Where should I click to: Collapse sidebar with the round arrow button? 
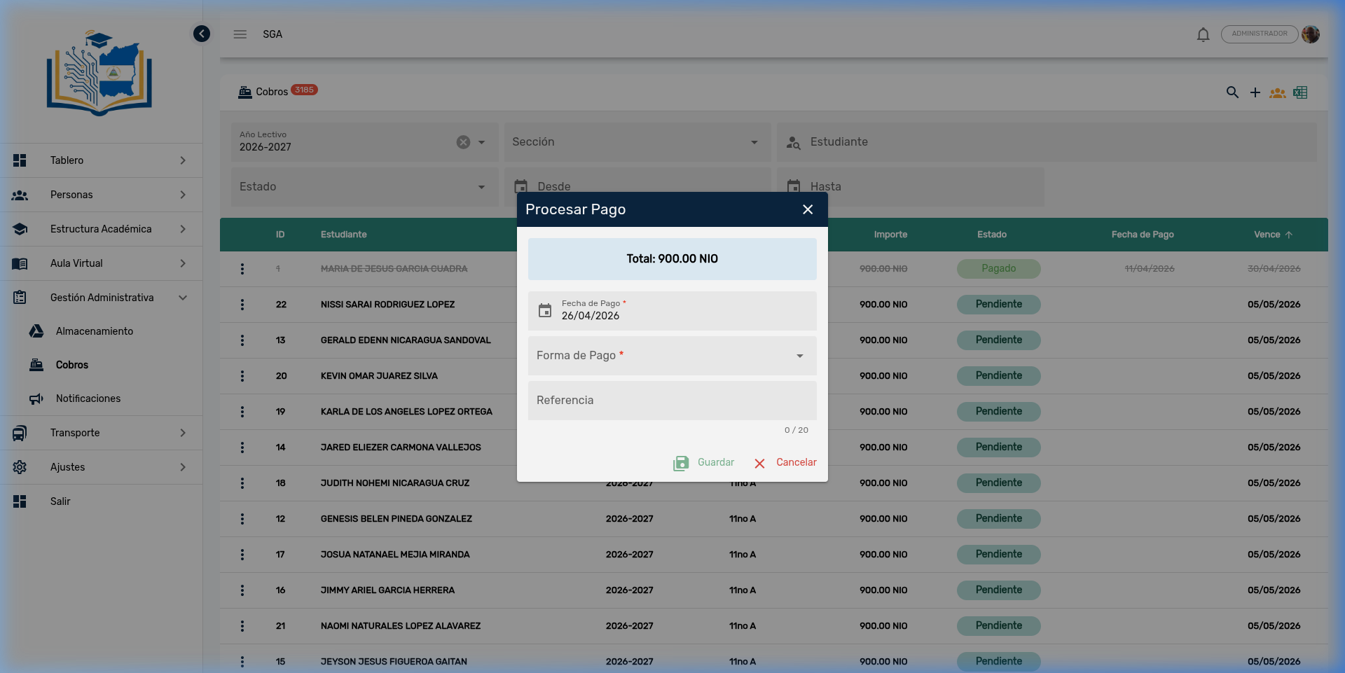(202, 34)
